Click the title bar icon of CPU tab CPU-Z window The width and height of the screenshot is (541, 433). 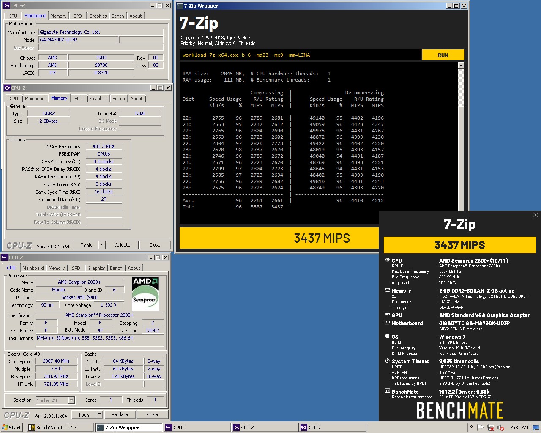pyautogui.click(x=5, y=257)
